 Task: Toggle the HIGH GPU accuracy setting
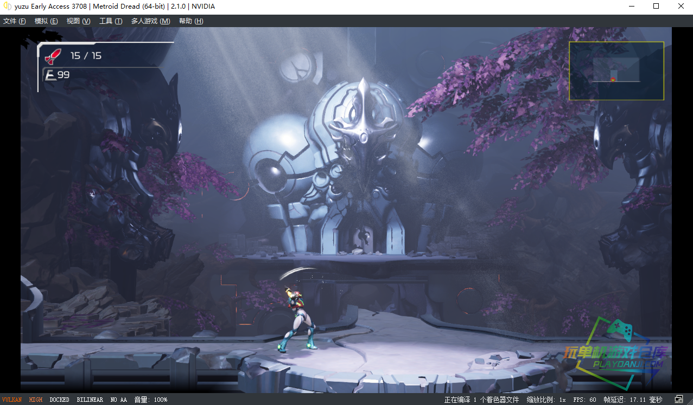tap(36, 400)
